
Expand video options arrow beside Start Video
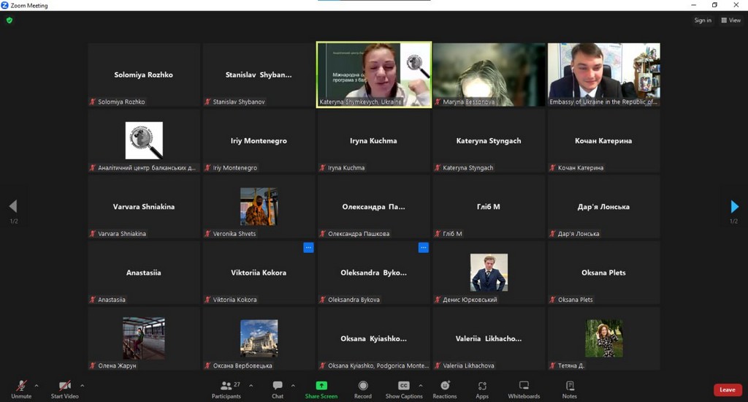(82, 385)
